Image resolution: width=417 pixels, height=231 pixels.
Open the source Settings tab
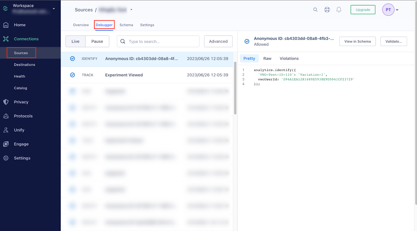click(147, 25)
